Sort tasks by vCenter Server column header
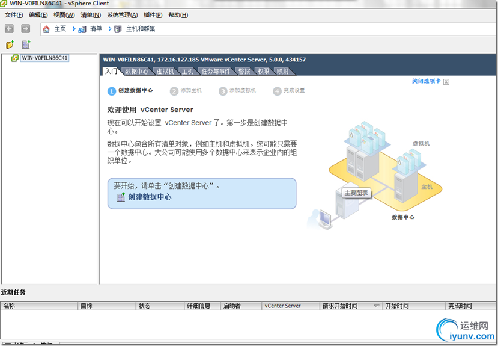 tap(291, 306)
